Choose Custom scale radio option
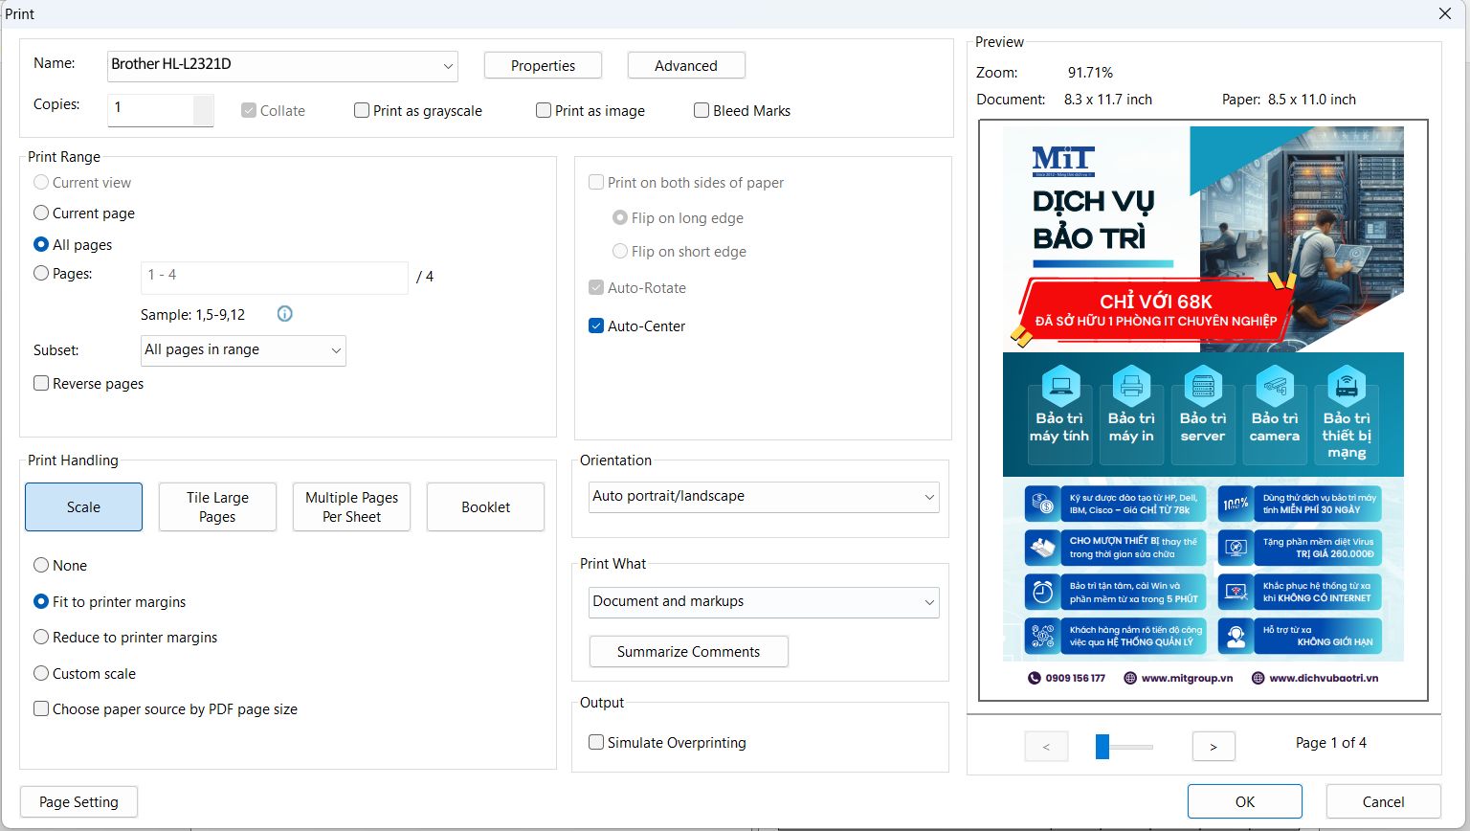The height and width of the screenshot is (831, 1470). (x=41, y=674)
